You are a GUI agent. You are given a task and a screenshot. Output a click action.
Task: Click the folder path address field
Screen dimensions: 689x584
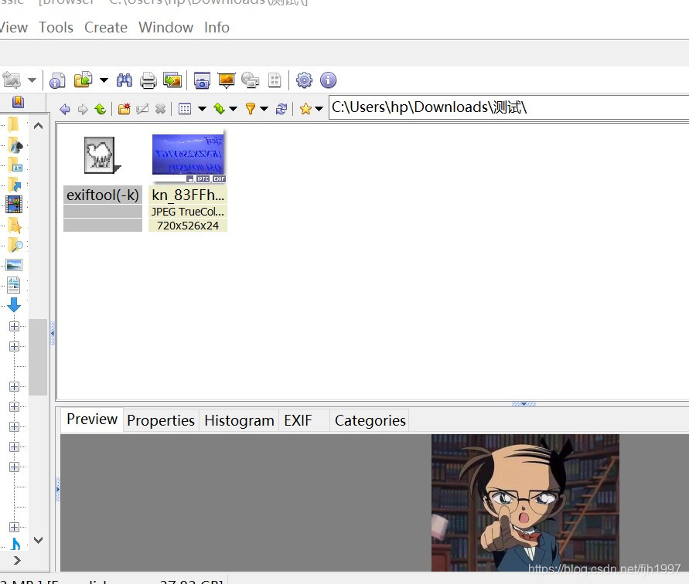(x=509, y=107)
